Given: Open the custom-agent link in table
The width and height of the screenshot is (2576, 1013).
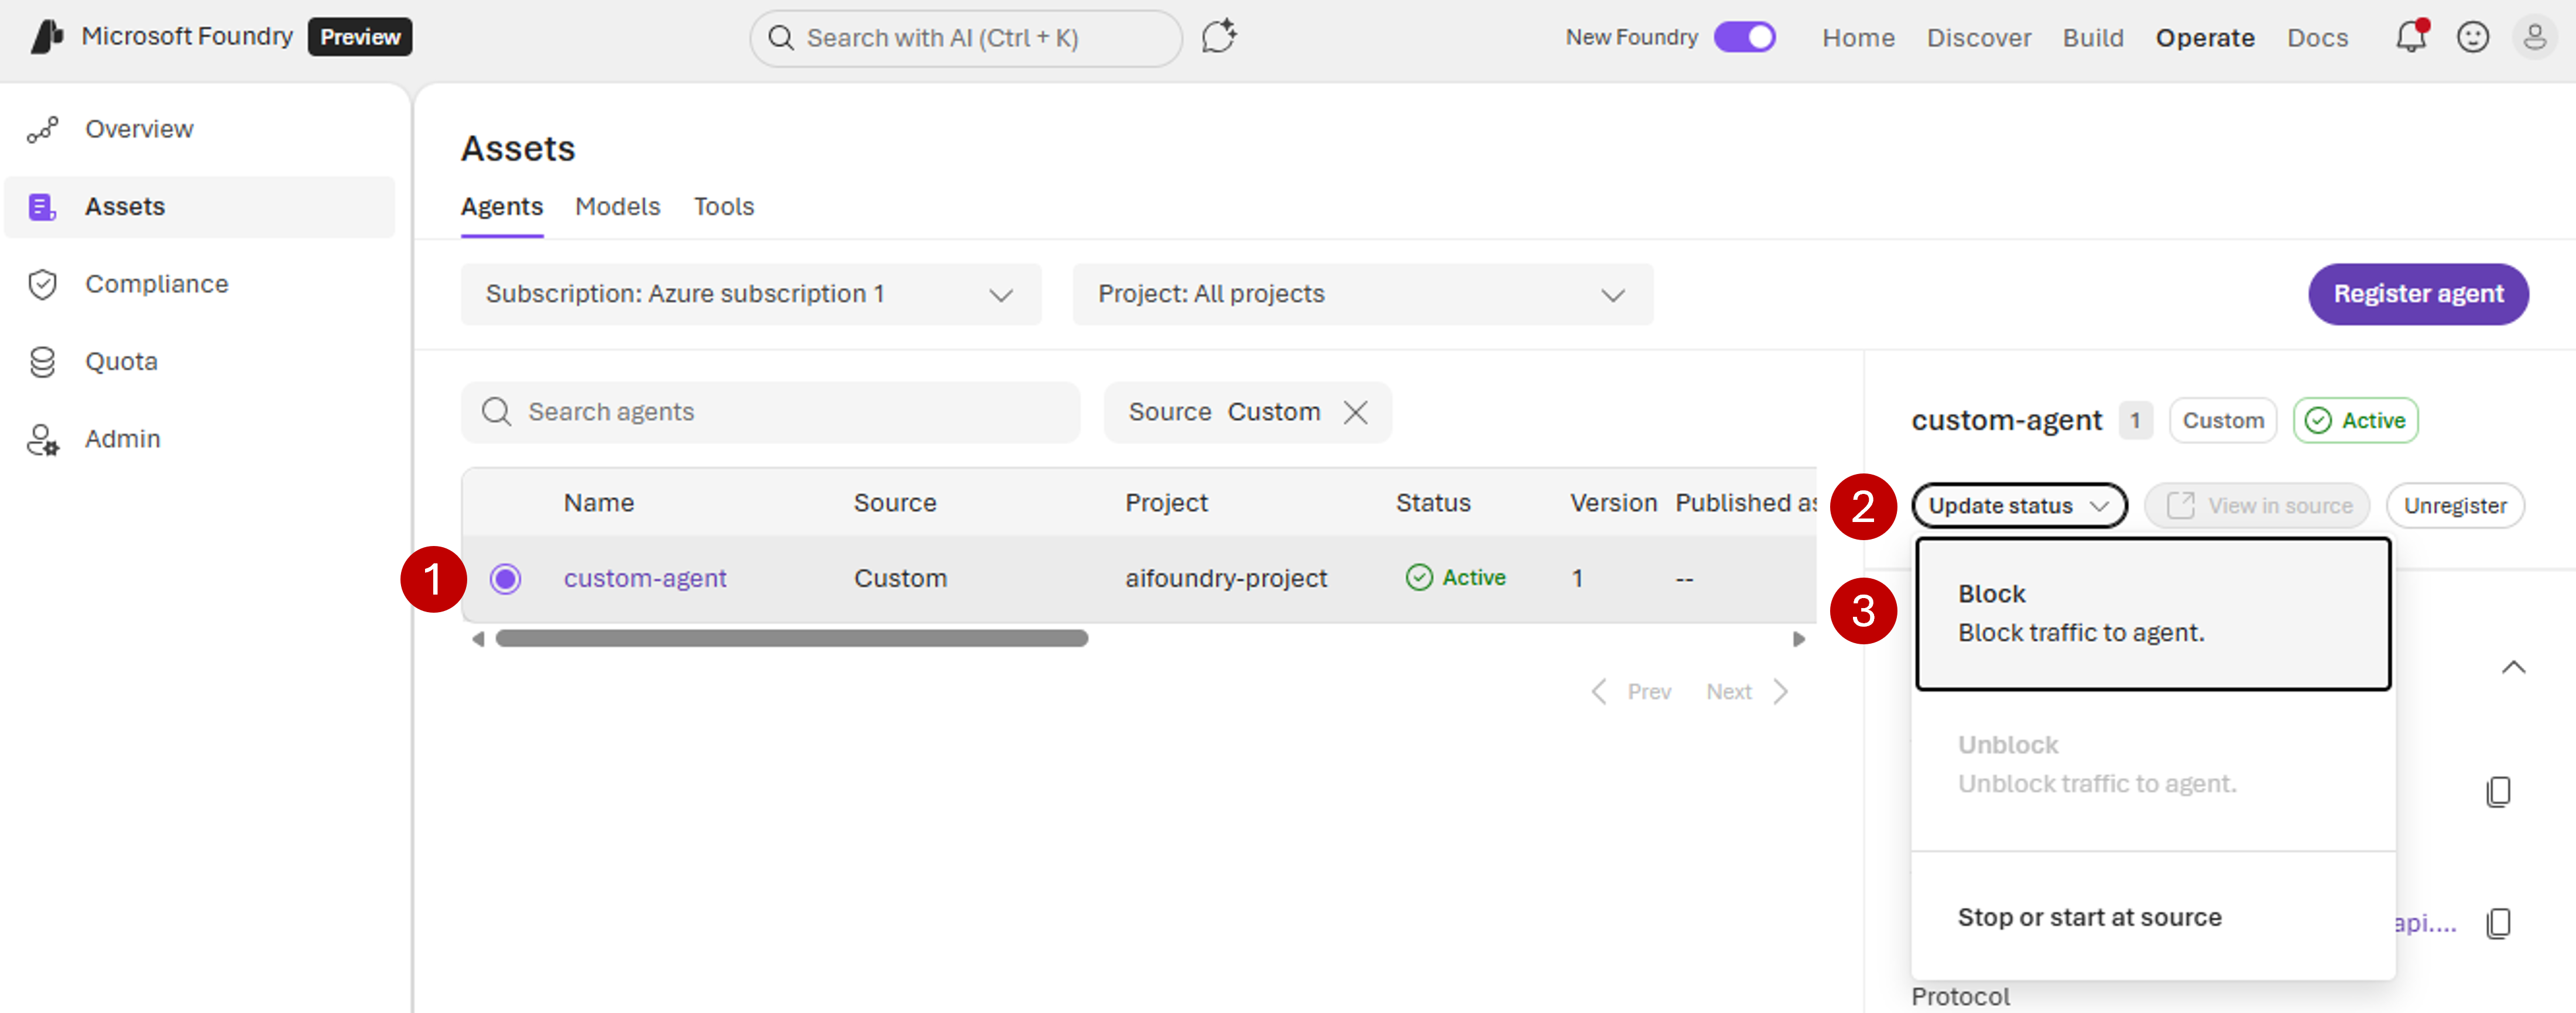Looking at the screenshot, I should tap(645, 579).
